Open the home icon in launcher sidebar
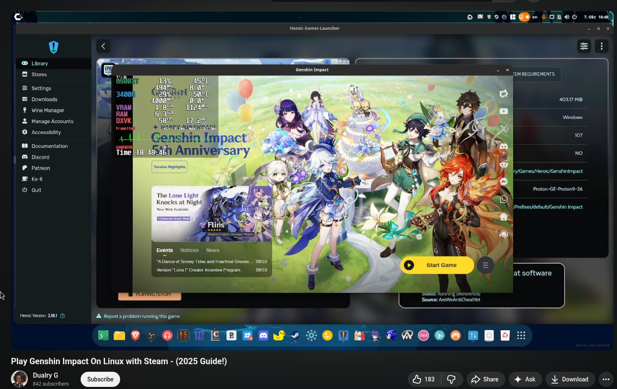Screen dimensions: 617x389 [504, 217]
